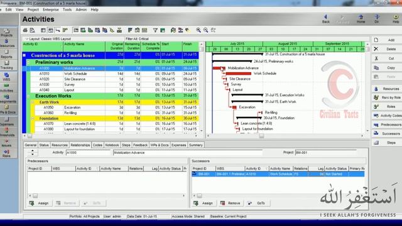
Task: Click Delete in the command bar
Action: (387, 49)
